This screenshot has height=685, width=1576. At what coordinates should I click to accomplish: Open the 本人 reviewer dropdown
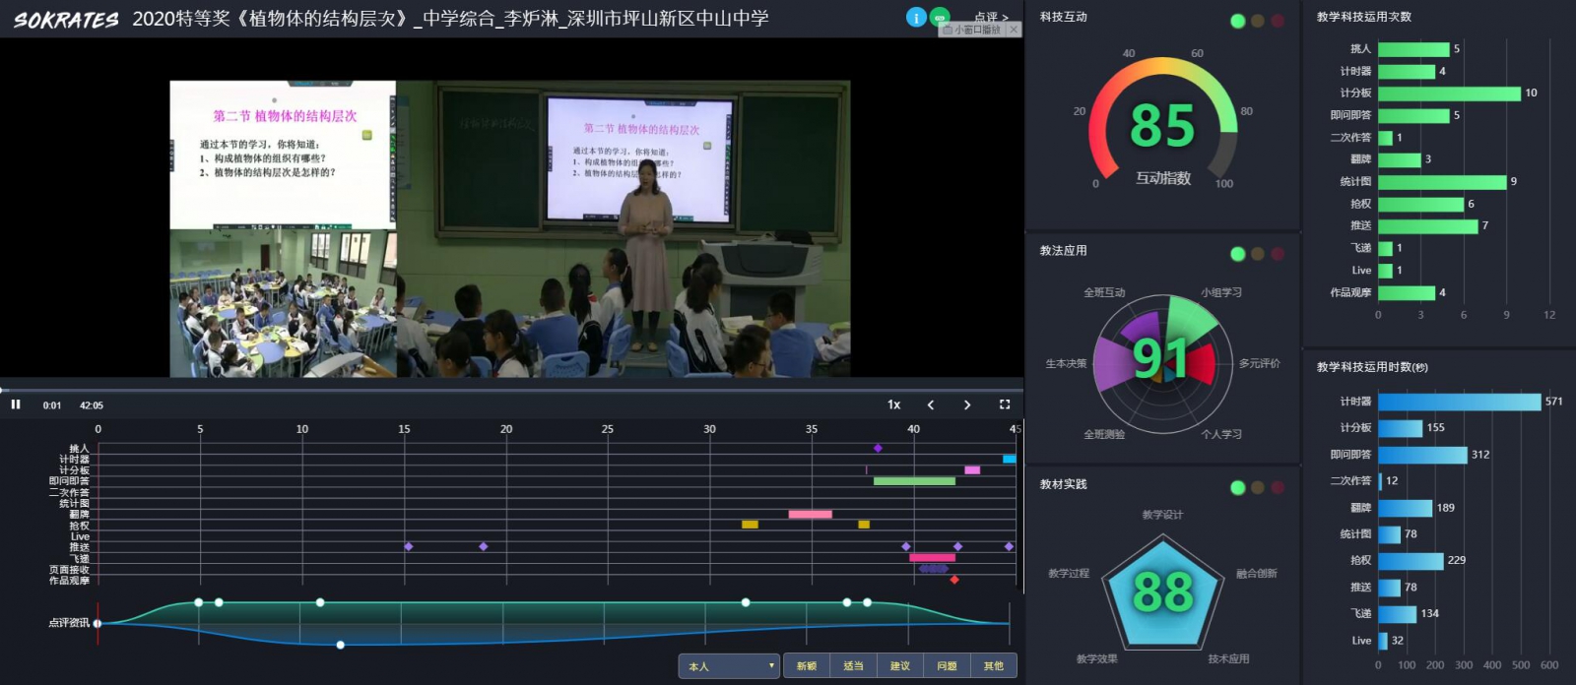[x=729, y=666]
